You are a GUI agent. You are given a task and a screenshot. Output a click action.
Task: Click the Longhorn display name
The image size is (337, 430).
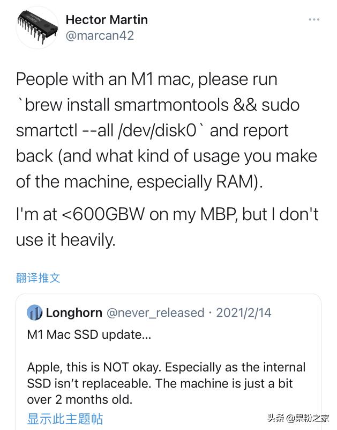point(69,313)
